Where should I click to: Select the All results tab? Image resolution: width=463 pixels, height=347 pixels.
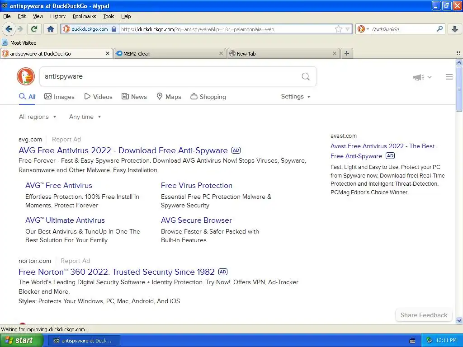point(27,97)
